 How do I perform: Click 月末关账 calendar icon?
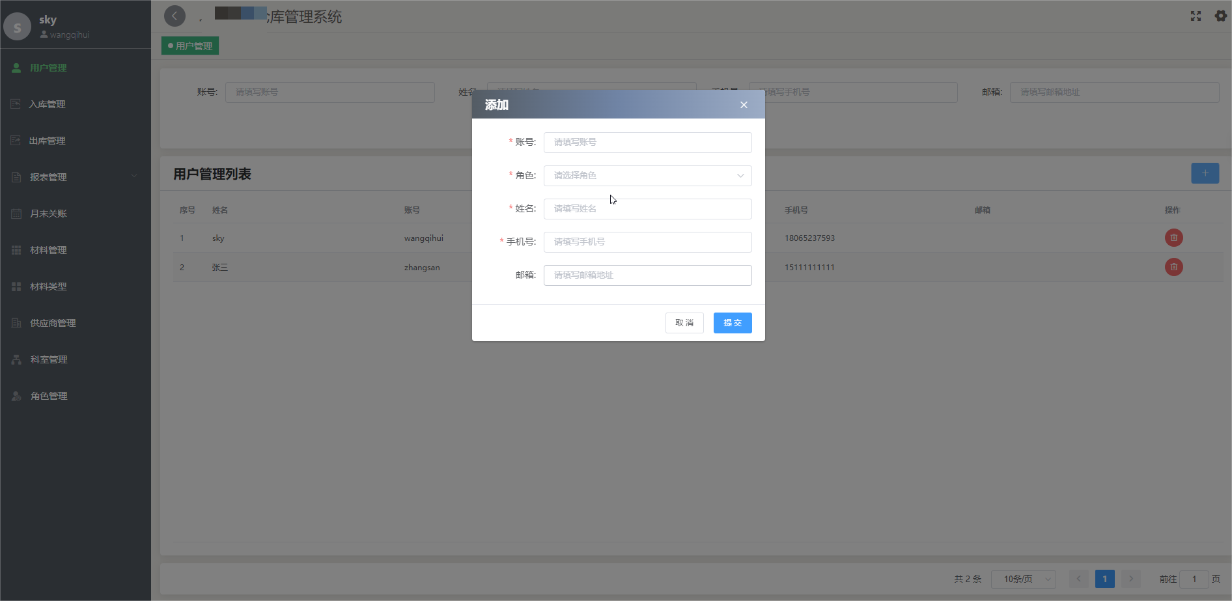point(16,214)
